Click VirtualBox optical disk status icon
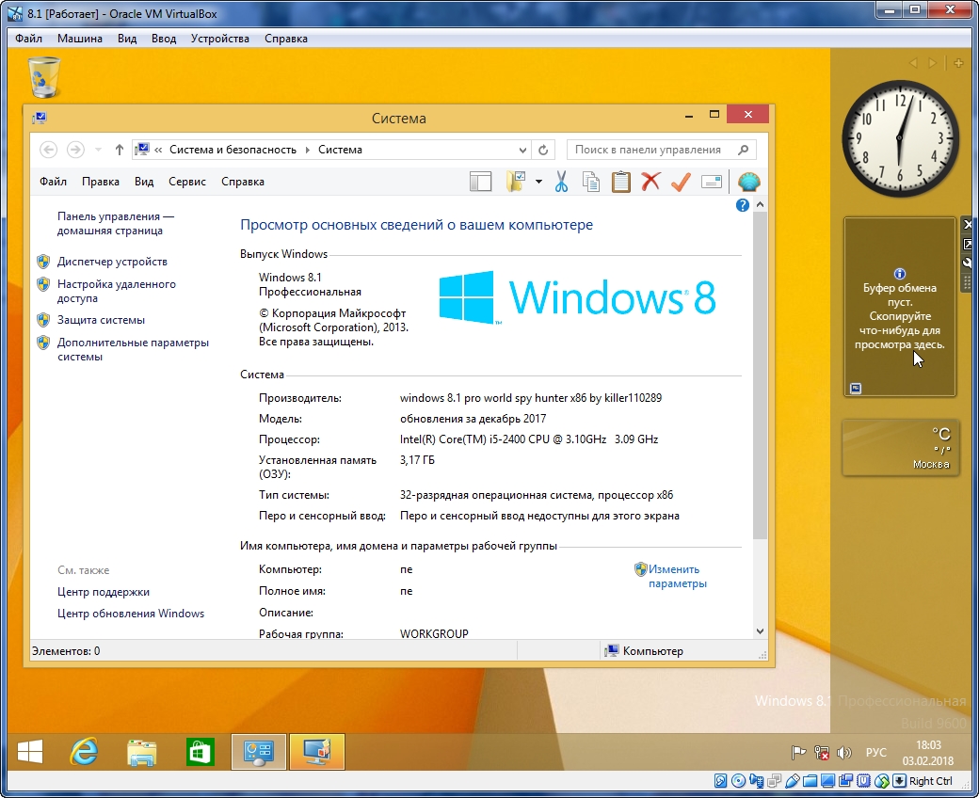The image size is (979, 798). coord(738,781)
